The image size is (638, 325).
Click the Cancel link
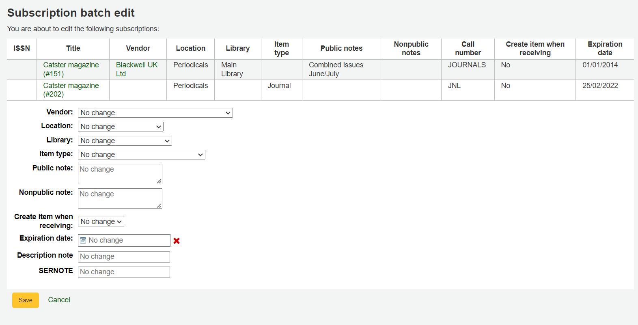coord(59,300)
